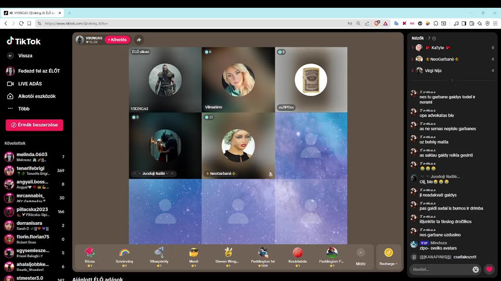Open mrcannabis_ followed account
Image resolution: width=501 pixels, height=281 pixels.
point(34,198)
